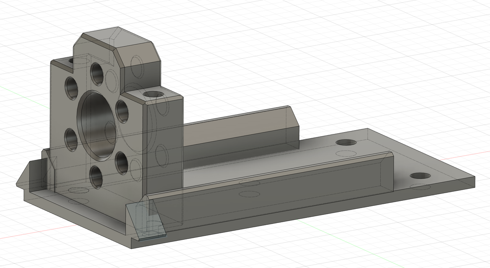Select the large central bore in the upright block
This screenshot has height=268, width=490.
coord(97,126)
